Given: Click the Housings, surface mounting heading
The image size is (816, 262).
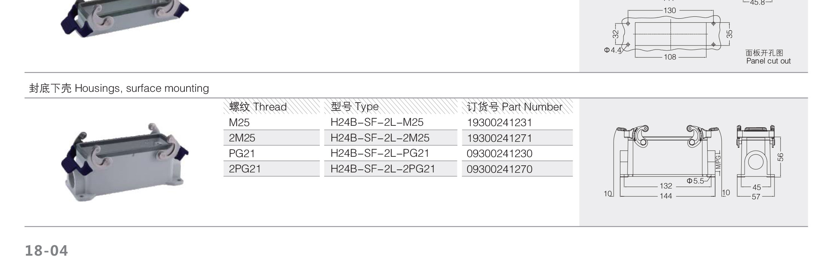Looking at the screenshot, I should pos(119,88).
